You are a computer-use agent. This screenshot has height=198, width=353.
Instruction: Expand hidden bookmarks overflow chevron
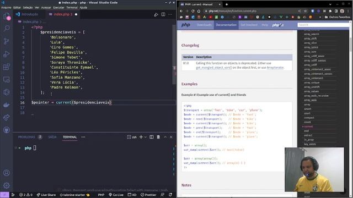[320, 17]
